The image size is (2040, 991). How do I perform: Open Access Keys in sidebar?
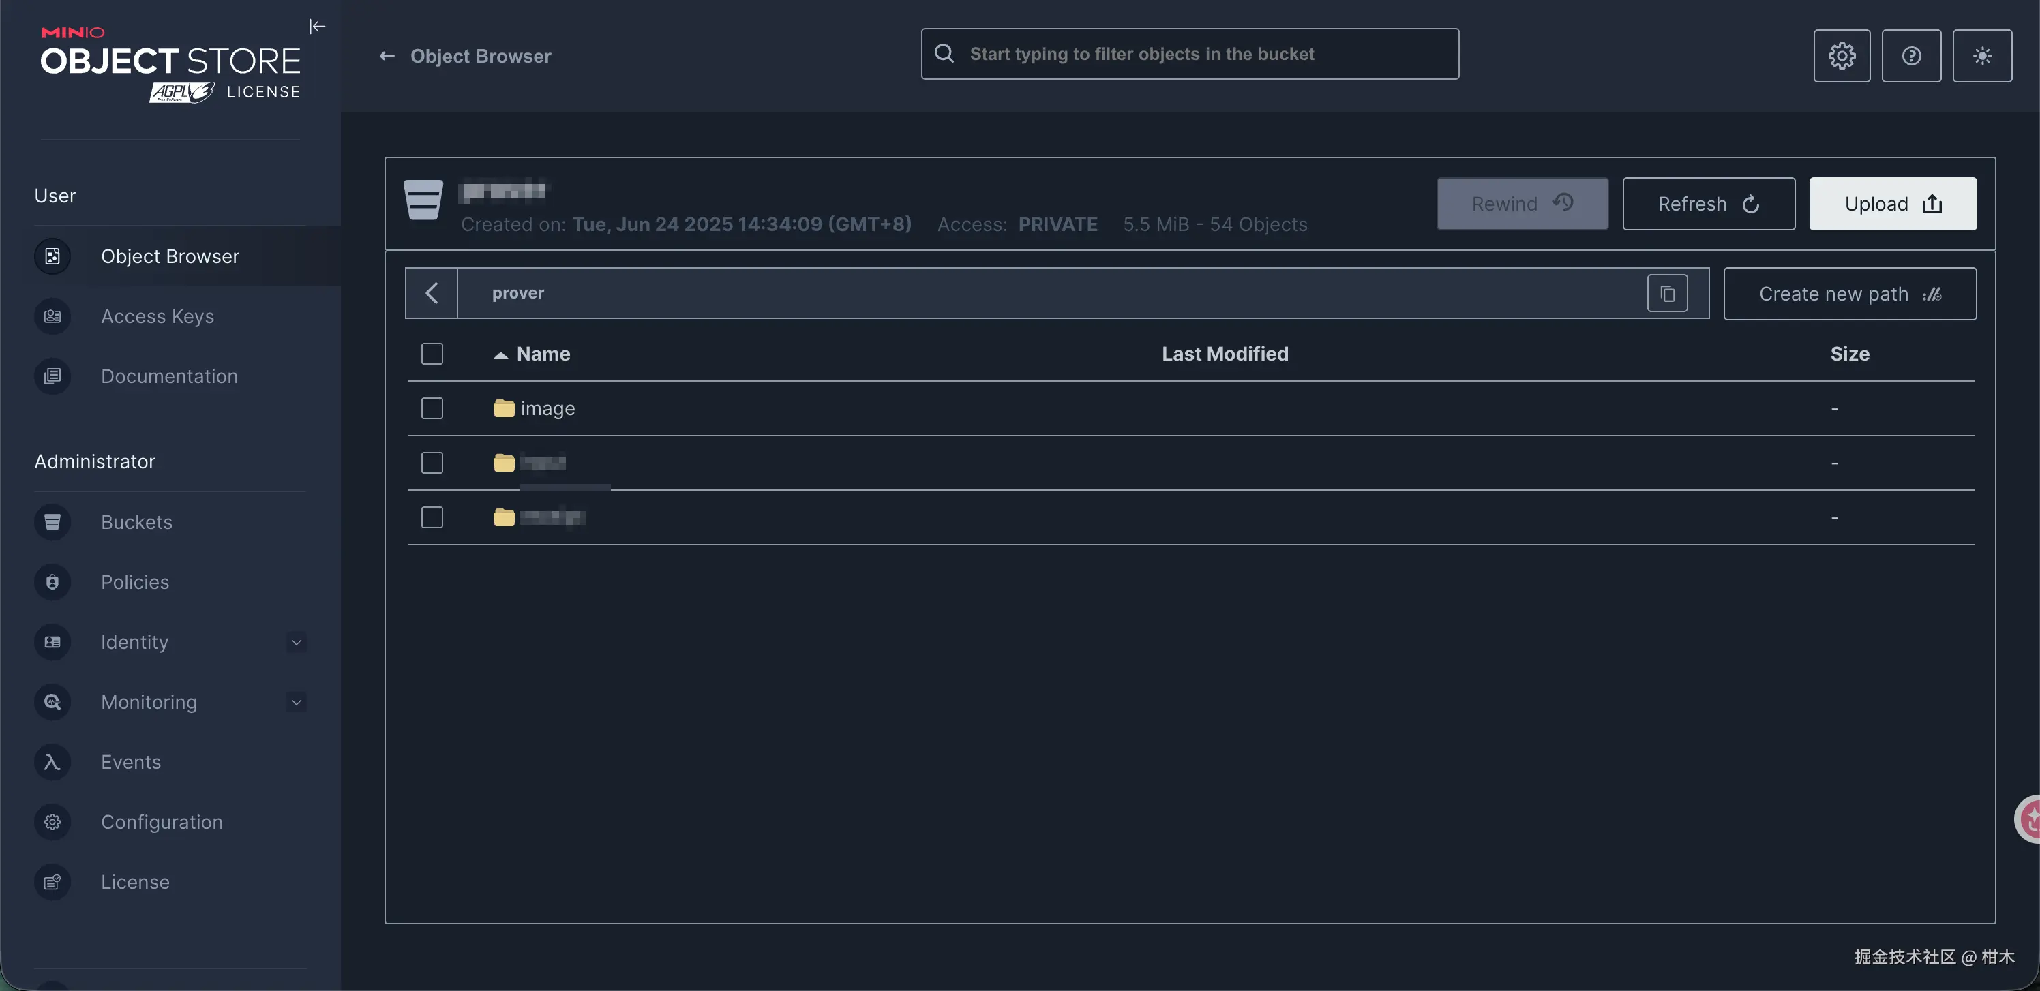pyautogui.click(x=157, y=317)
